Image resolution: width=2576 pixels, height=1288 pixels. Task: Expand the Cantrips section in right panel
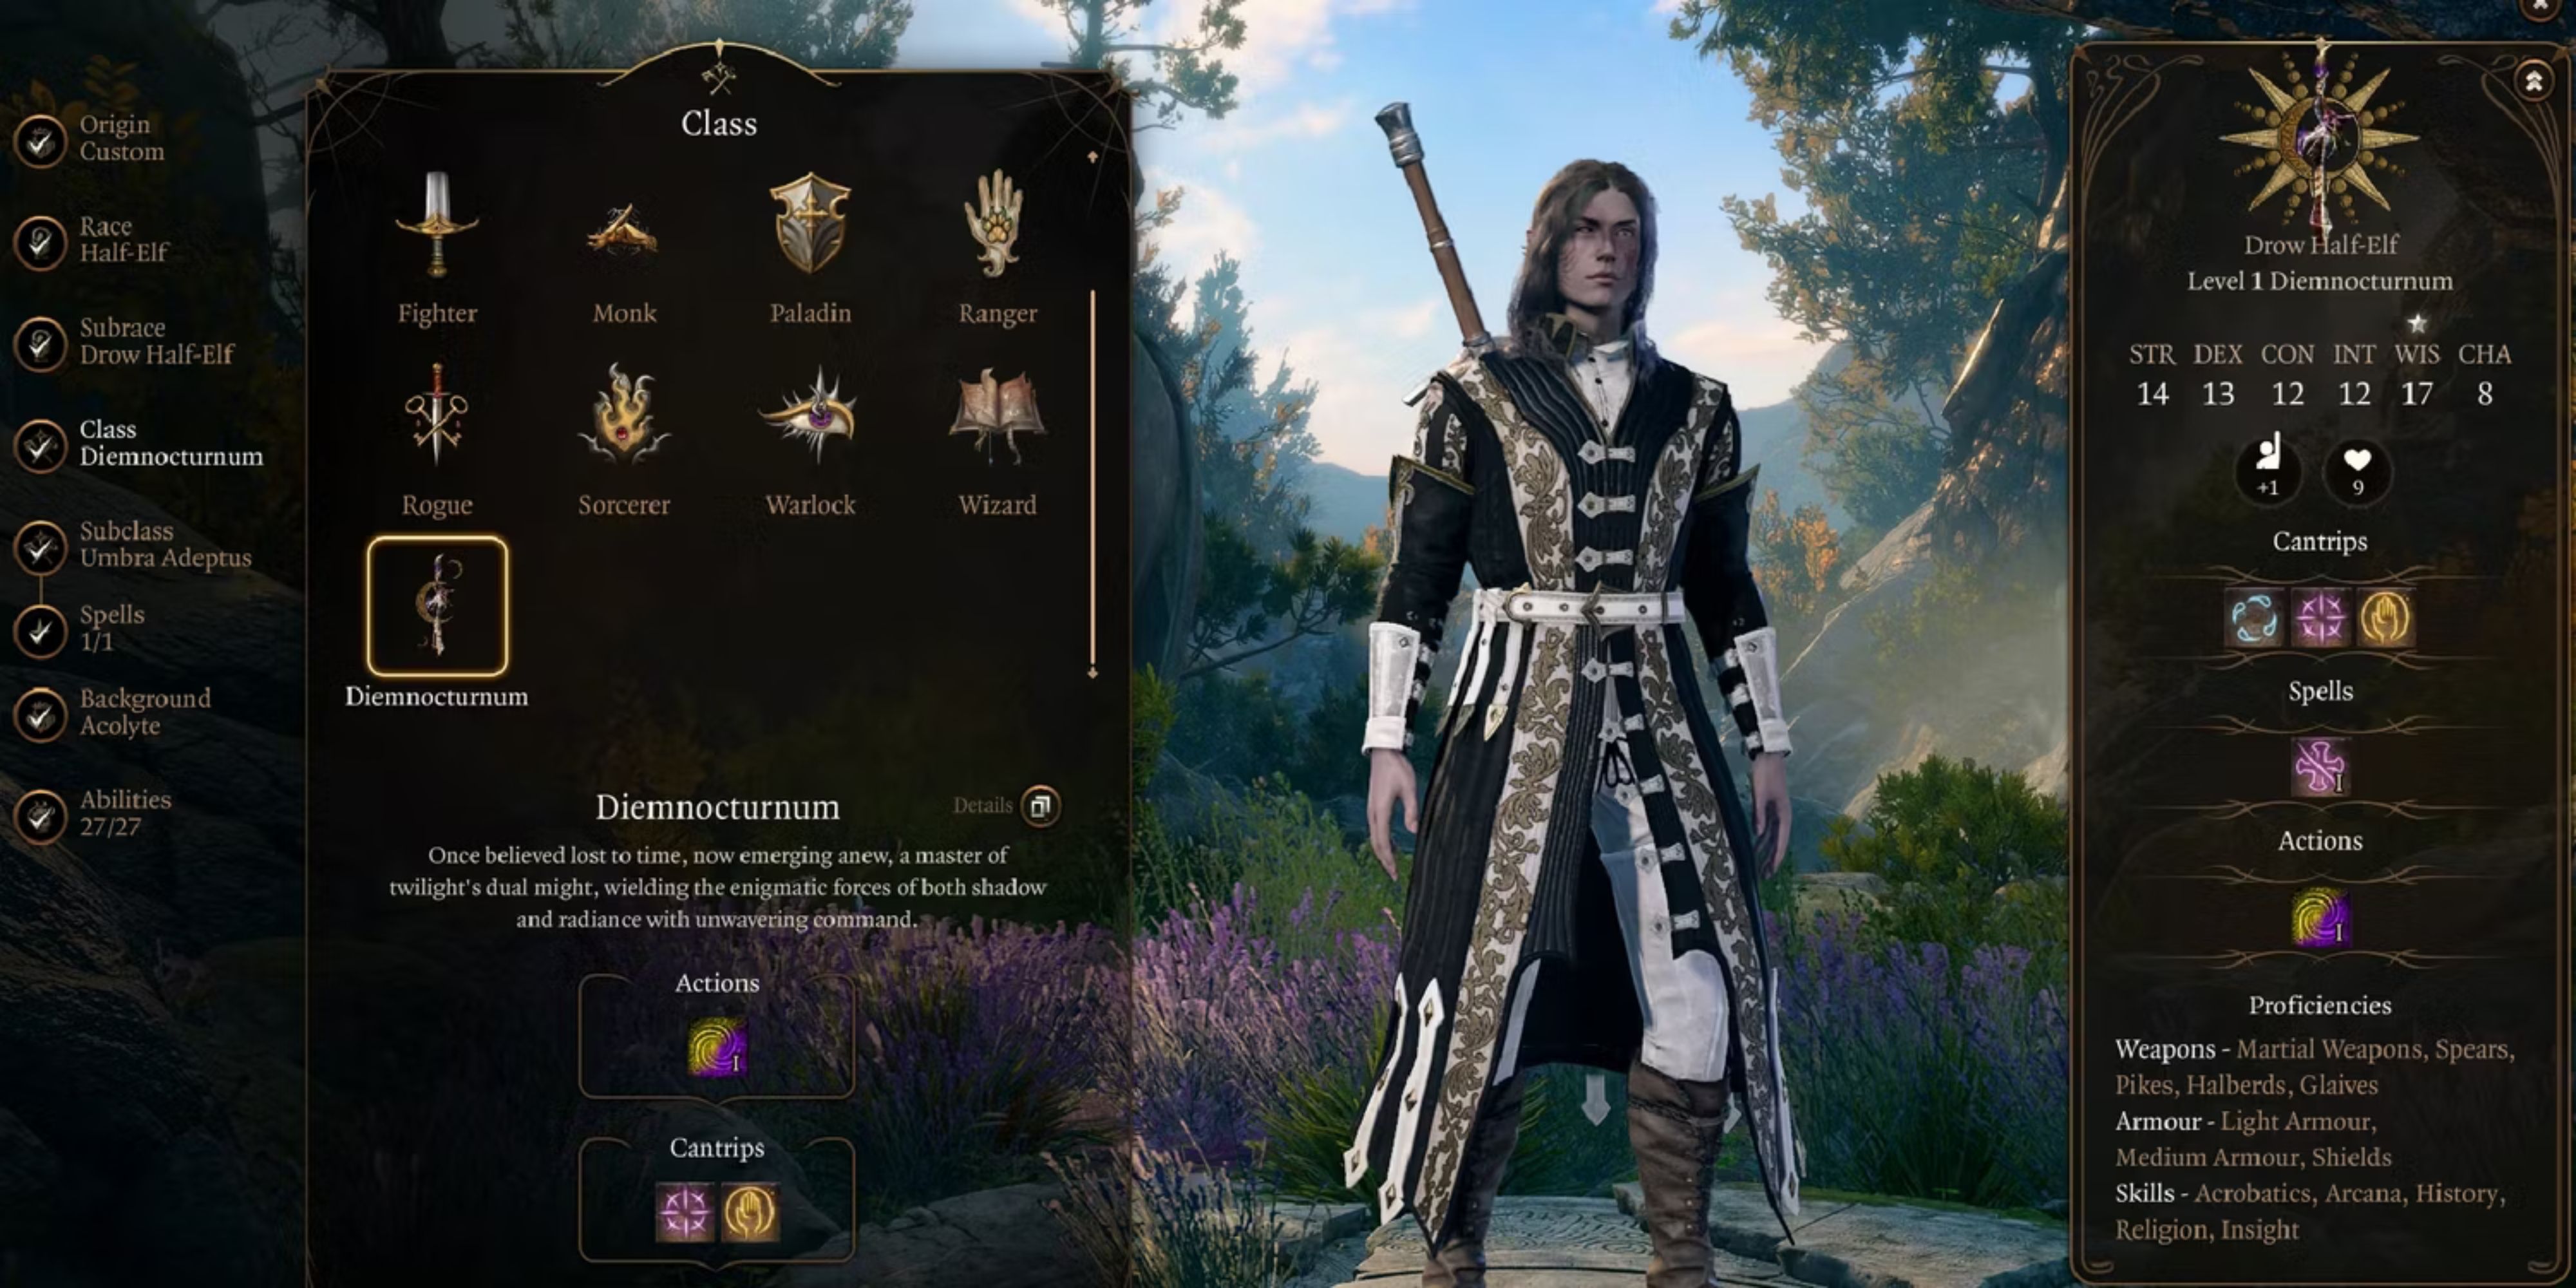click(x=2322, y=540)
